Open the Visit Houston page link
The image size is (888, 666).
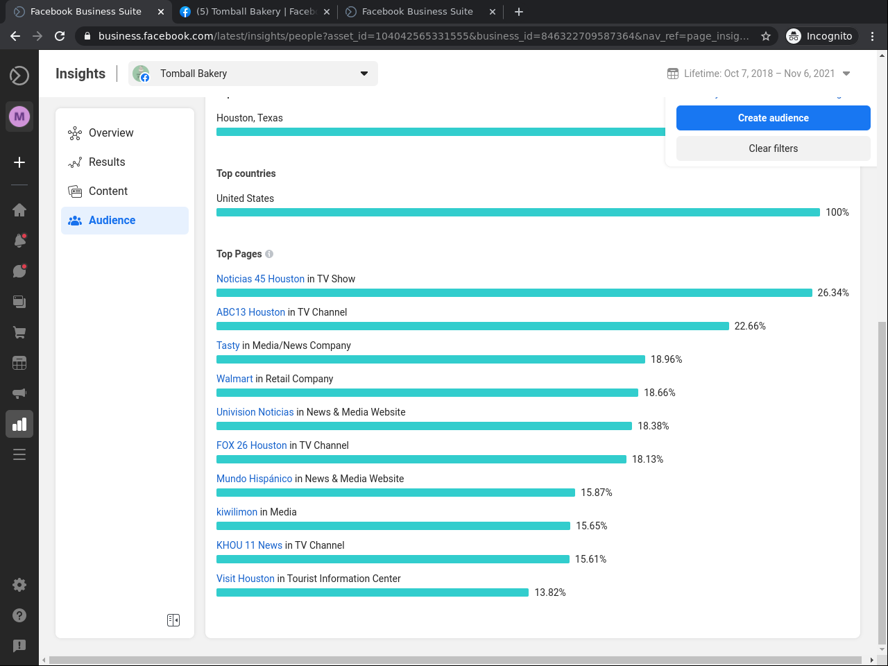point(245,579)
